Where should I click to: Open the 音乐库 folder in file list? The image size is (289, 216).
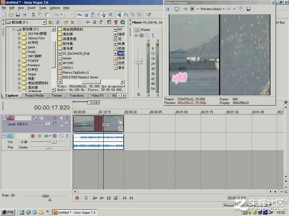[66, 49]
